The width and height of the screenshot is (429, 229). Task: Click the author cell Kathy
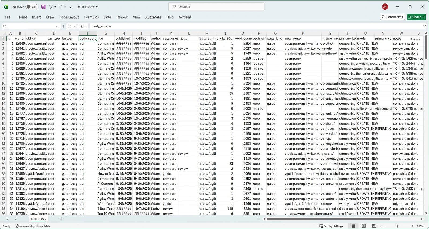156,209
